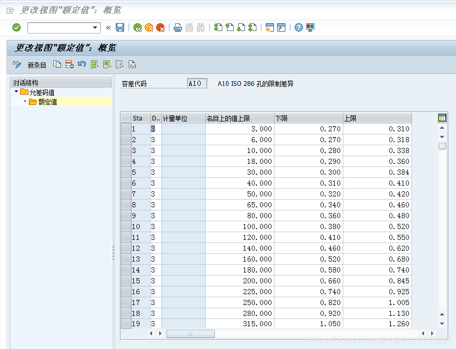Click the 100.000 nominal value cell

[x=240, y=226]
